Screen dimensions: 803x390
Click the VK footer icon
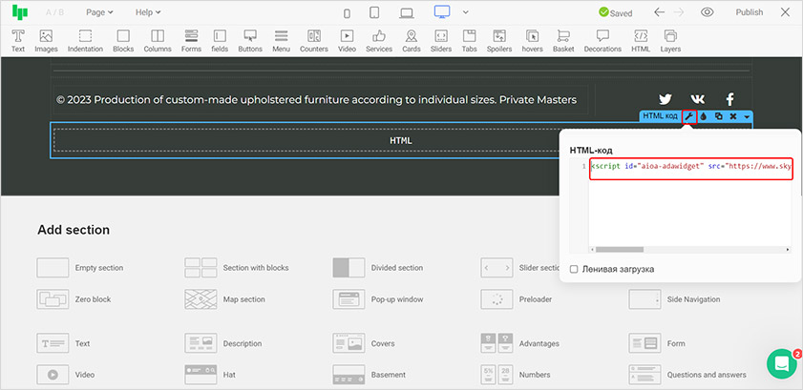698,99
